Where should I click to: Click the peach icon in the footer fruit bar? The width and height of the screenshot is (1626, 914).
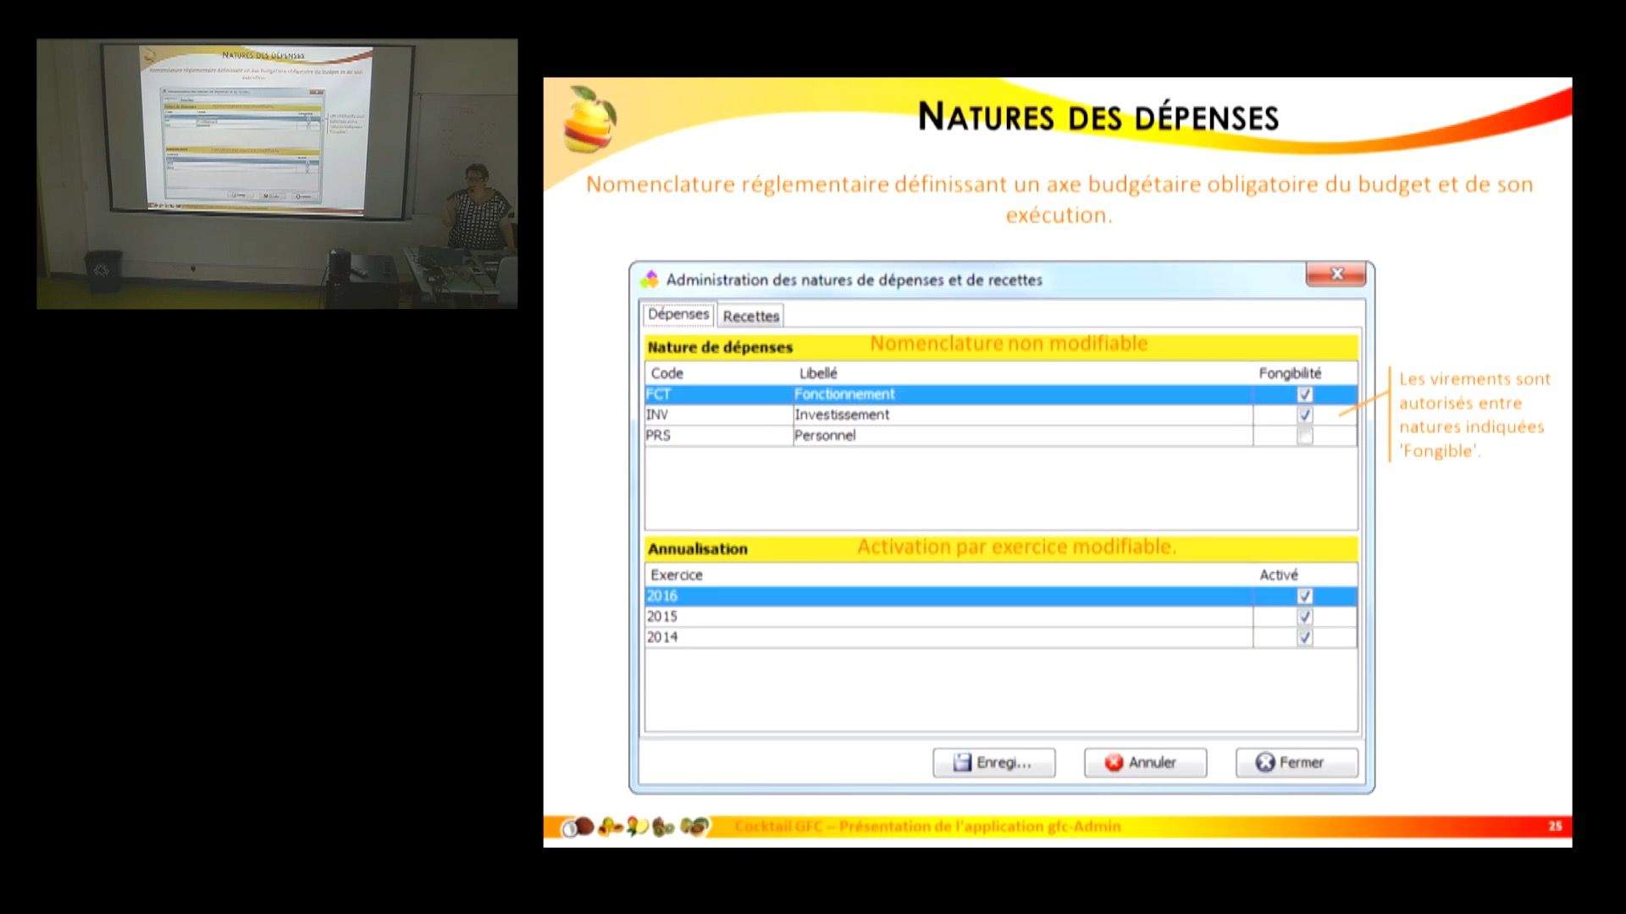click(x=611, y=827)
